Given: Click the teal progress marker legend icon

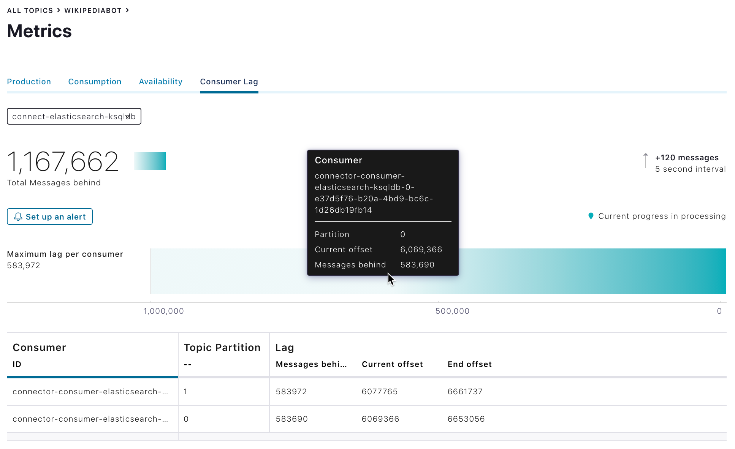Looking at the screenshot, I should point(591,216).
